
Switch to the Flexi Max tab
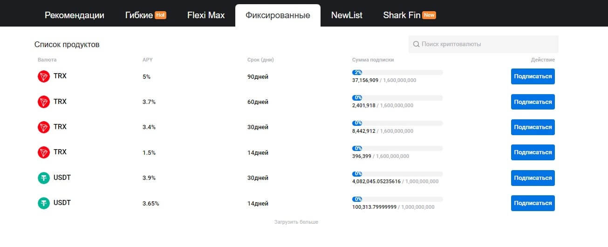tap(206, 15)
